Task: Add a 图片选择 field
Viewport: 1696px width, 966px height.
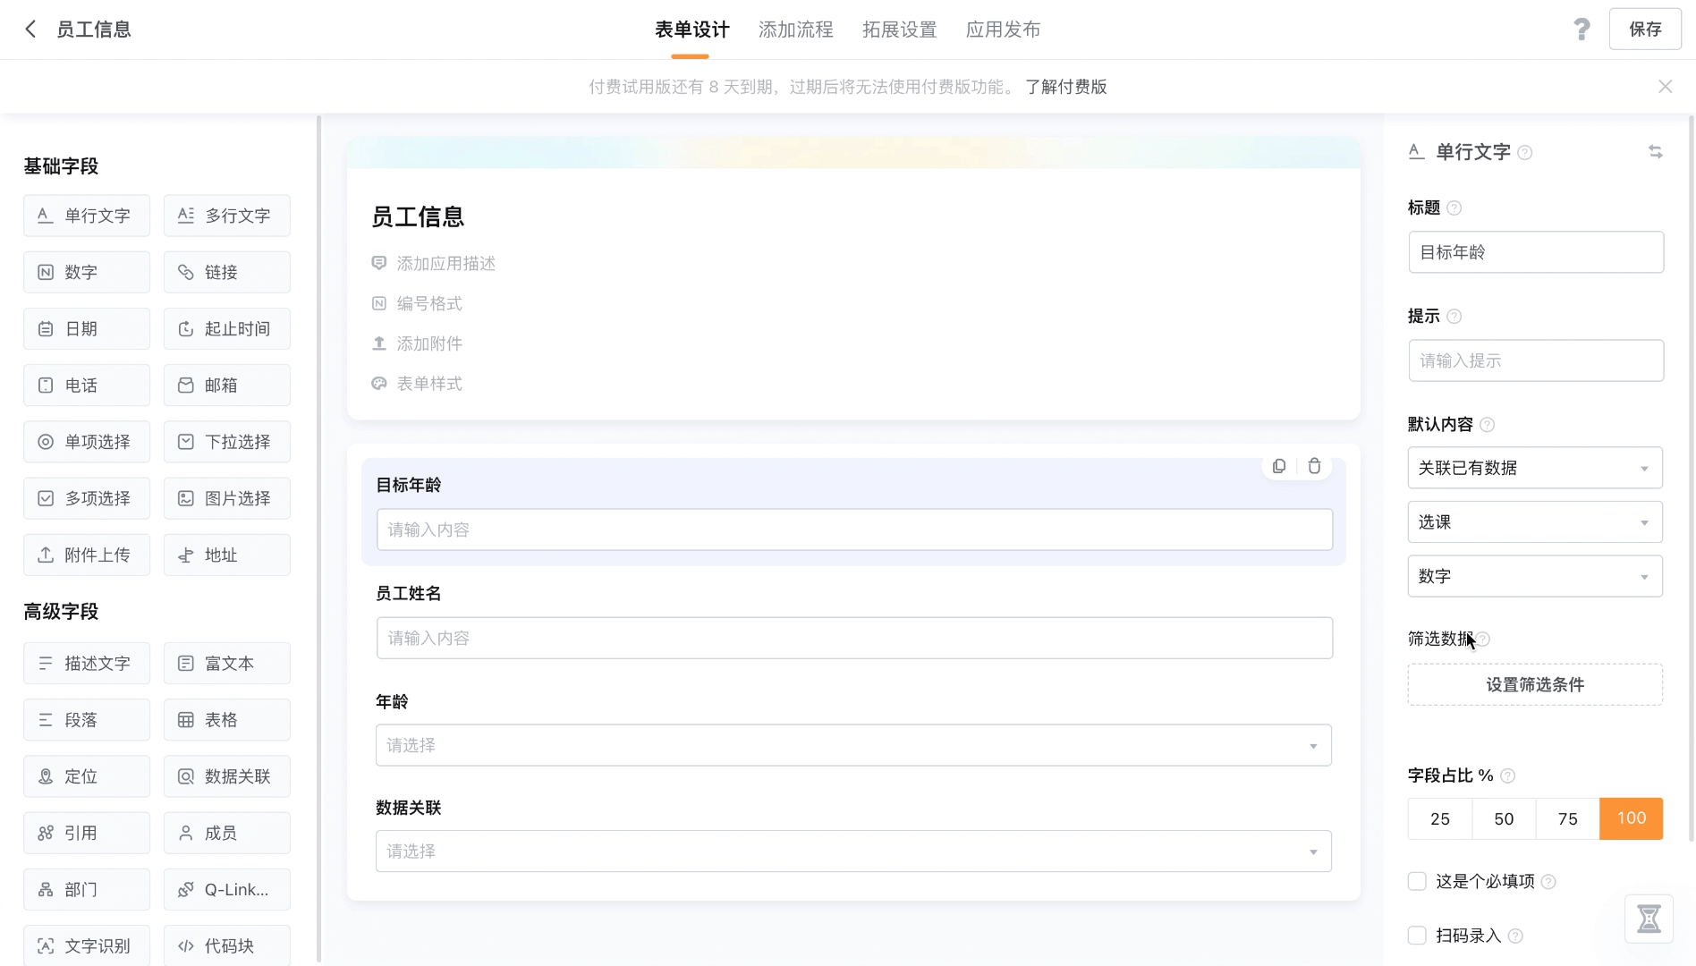Action: click(x=227, y=498)
